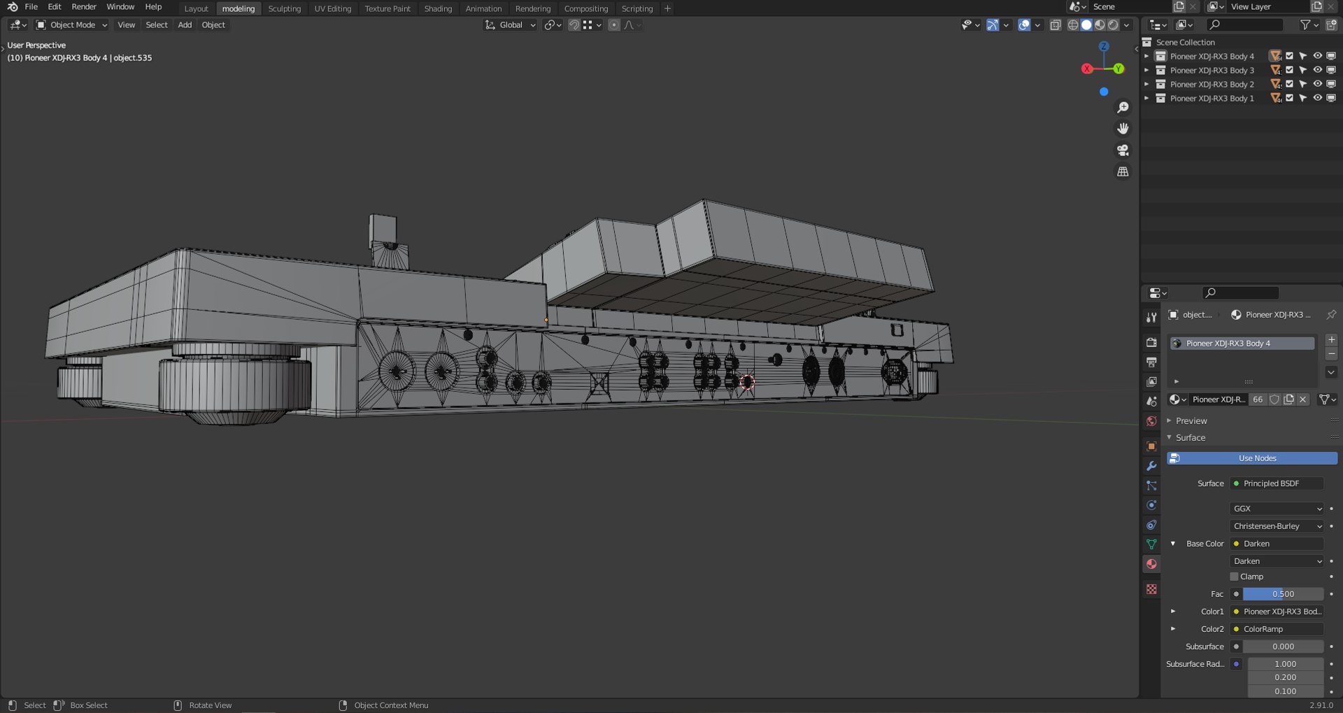Toggle the camera view icon

[x=1123, y=150]
